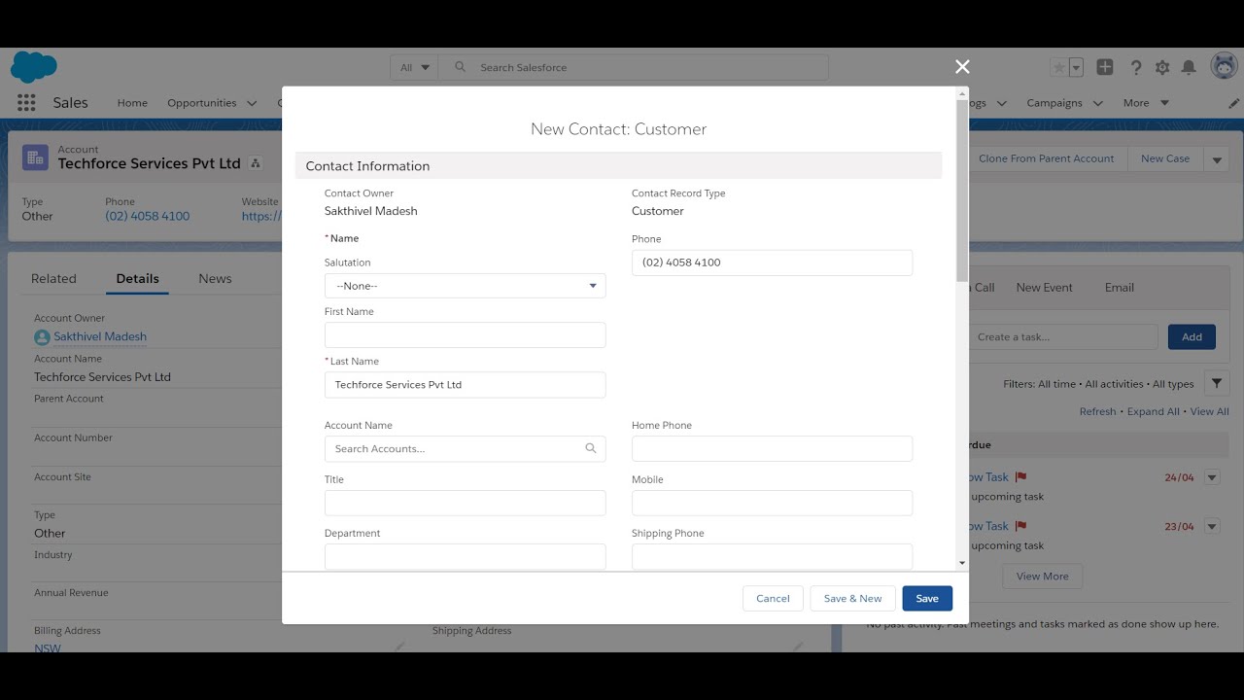Click the Department input field
The width and height of the screenshot is (1244, 700).
465,556
